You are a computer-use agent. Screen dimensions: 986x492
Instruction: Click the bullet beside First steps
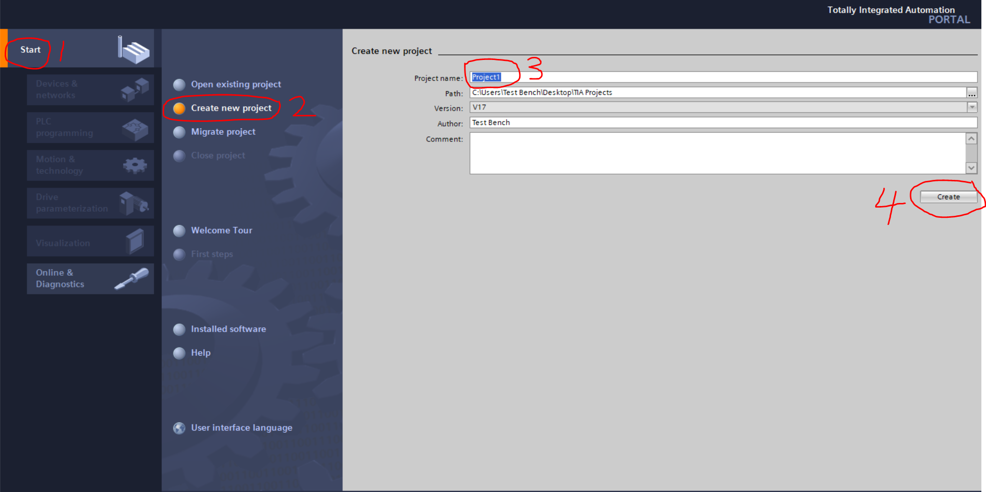(179, 254)
